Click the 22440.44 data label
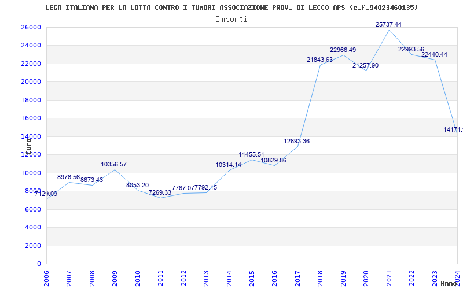463x289 pixels. [x=434, y=54]
